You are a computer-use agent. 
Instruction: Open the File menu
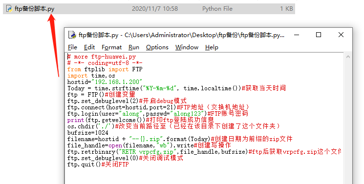click(72, 47)
